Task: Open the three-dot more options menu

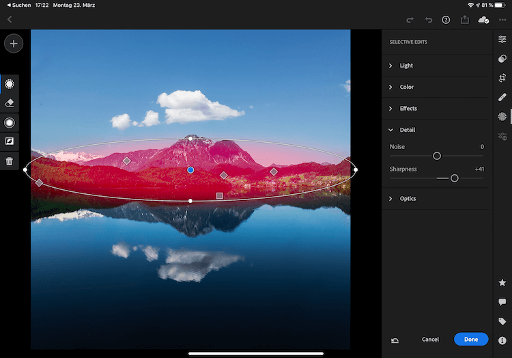Action: [502, 20]
